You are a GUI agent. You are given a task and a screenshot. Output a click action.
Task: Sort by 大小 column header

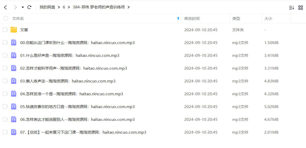[268, 18]
